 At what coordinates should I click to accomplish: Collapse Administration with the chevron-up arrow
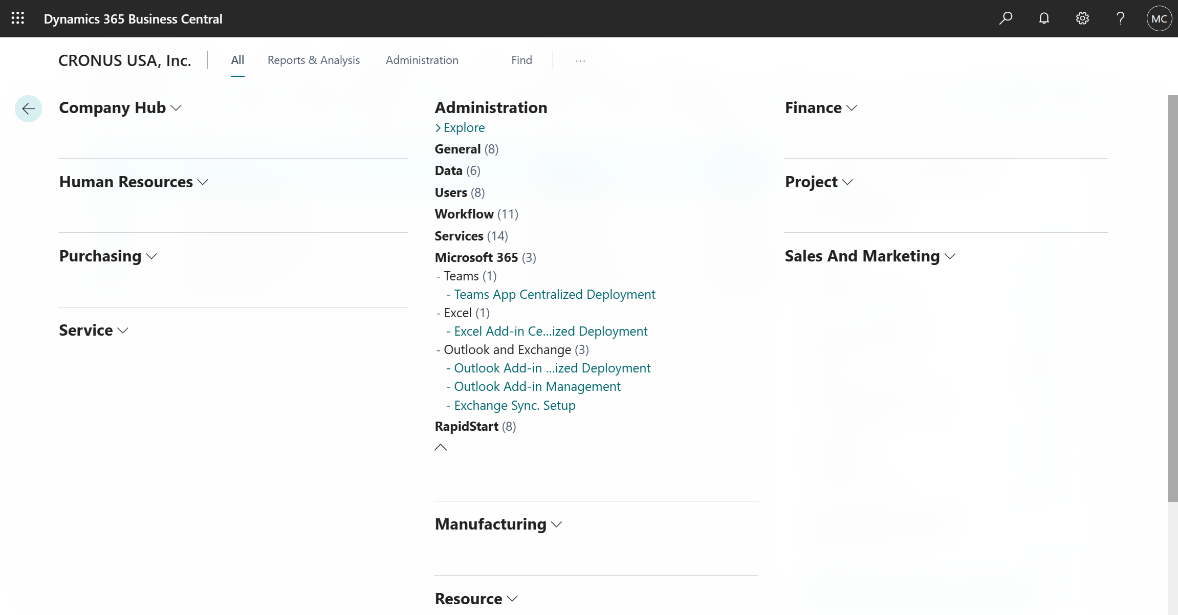pos(441,447)
